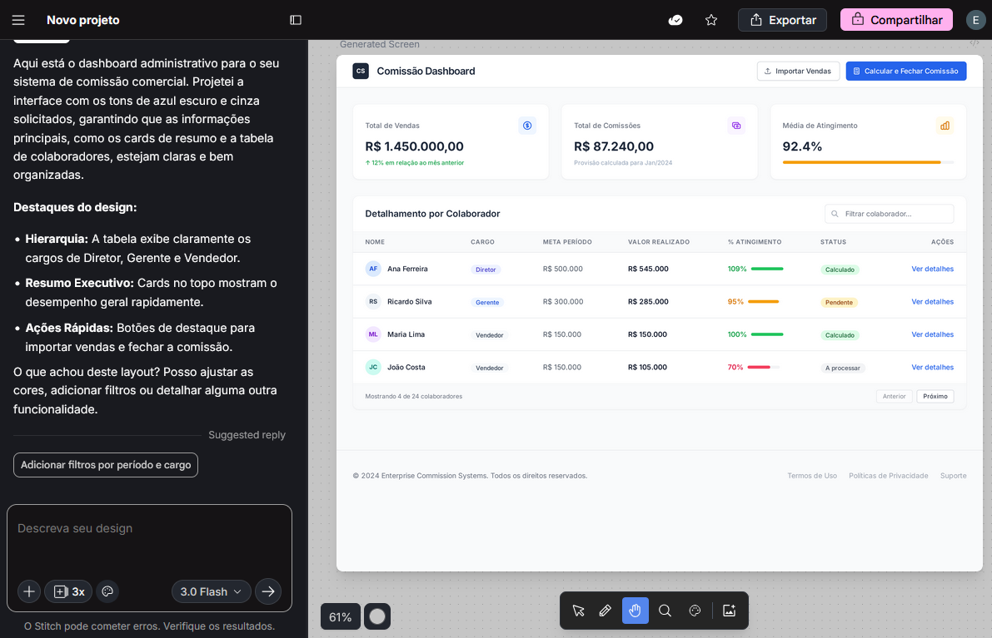Star this project as favorite
This screenshot has height=638, width=992.
point(711,20)
